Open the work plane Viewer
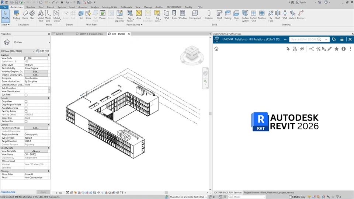 coord(103,15)
